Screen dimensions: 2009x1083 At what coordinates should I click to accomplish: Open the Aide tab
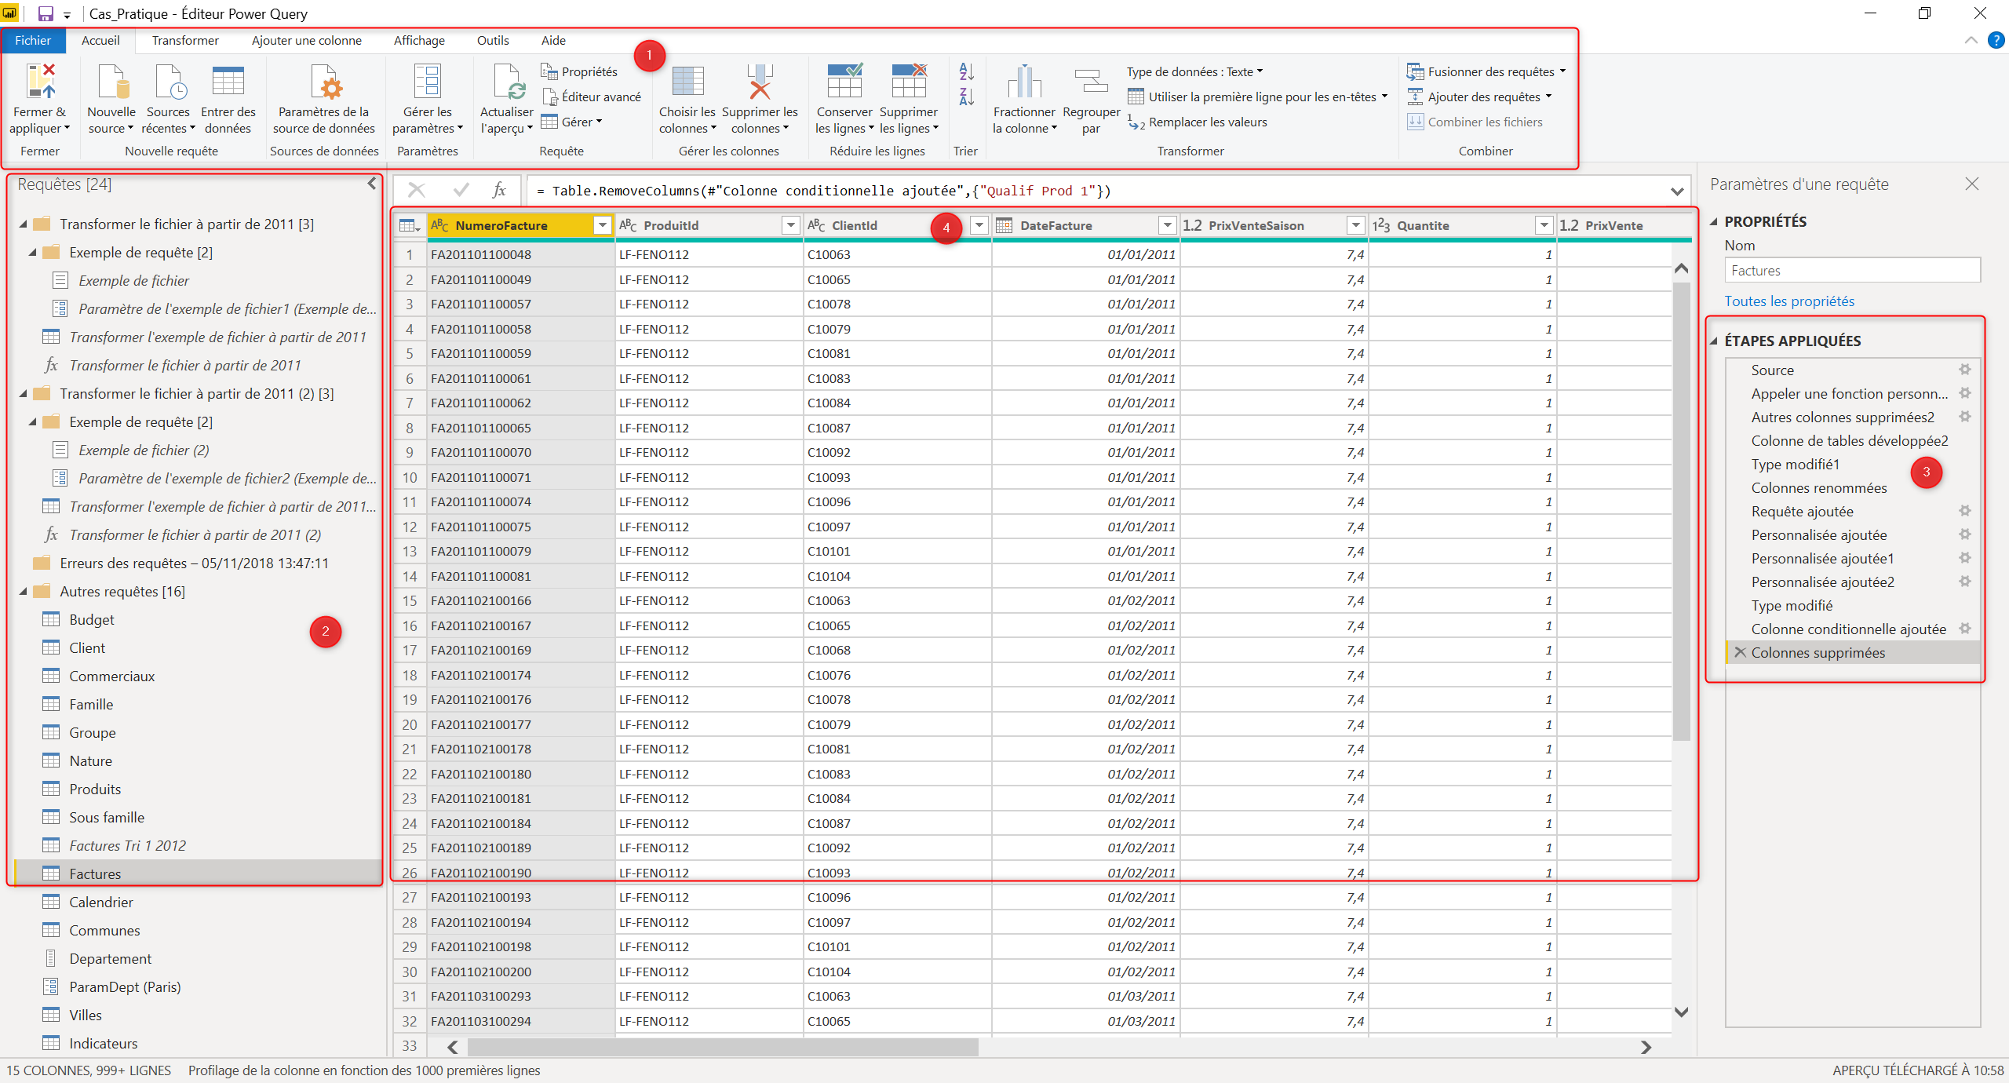553,40
